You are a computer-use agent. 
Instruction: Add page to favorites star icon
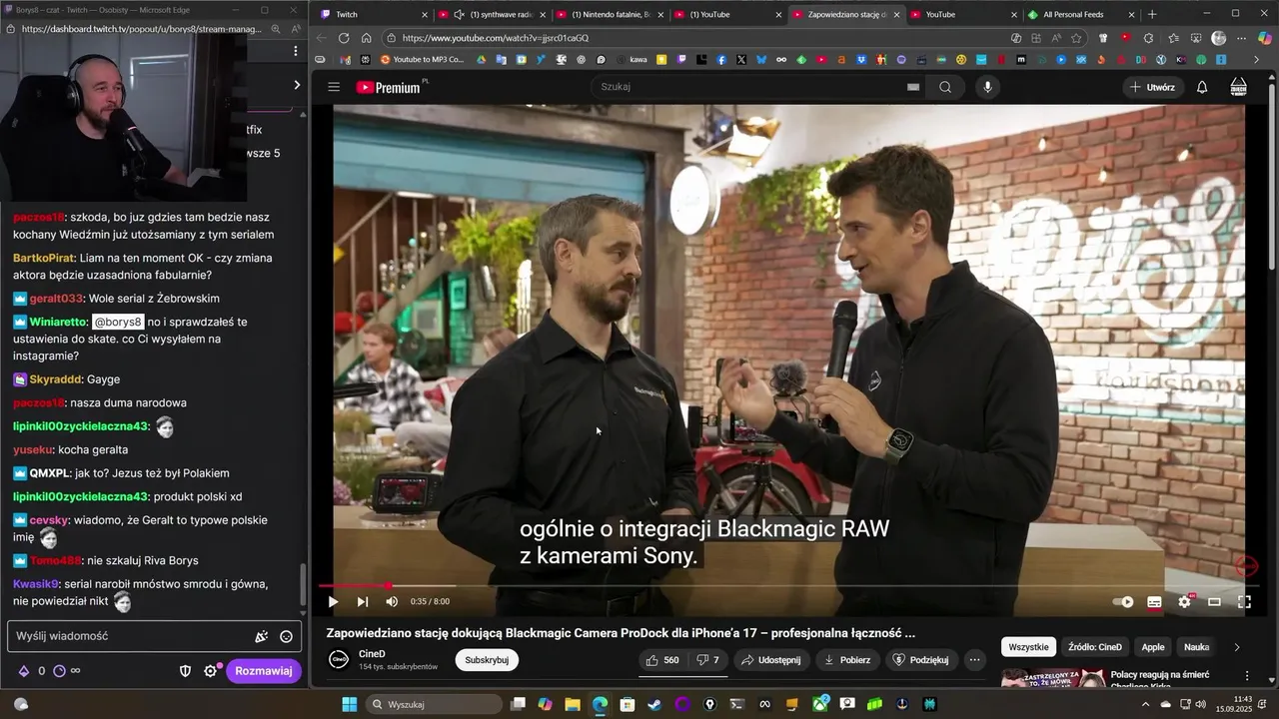coord(1076,38)
